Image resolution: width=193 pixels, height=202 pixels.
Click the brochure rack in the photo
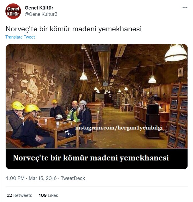[x=178, y=116]
